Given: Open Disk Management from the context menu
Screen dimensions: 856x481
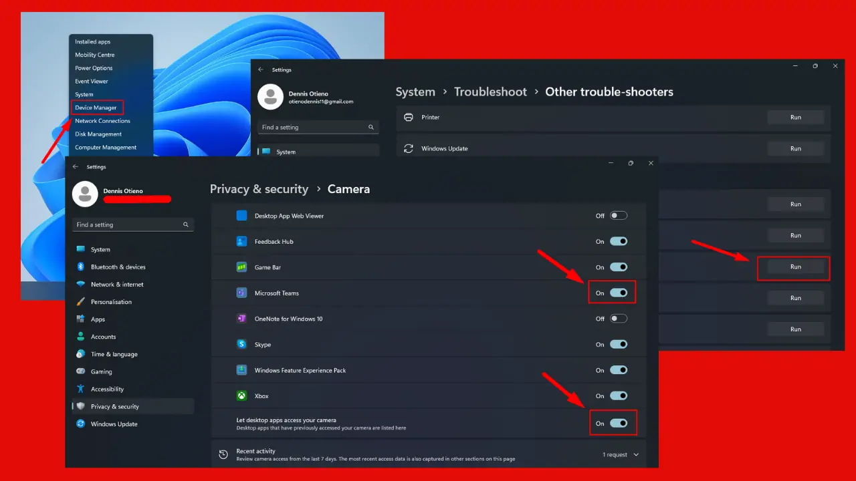Looking at the screenshot, I should point(98,134).
